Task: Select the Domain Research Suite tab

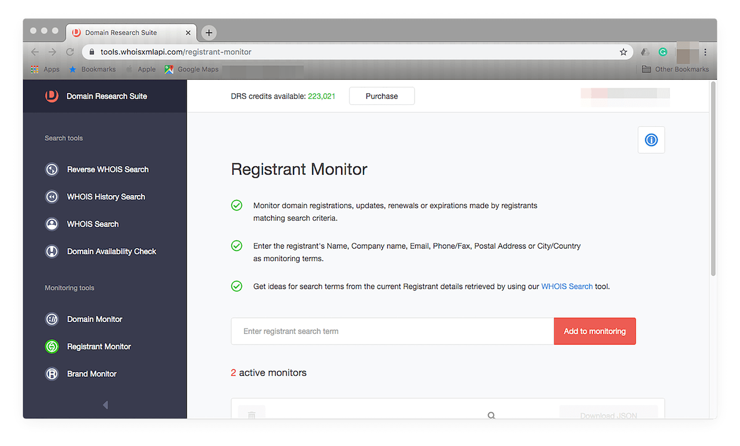Action: [x=131, y=33]
